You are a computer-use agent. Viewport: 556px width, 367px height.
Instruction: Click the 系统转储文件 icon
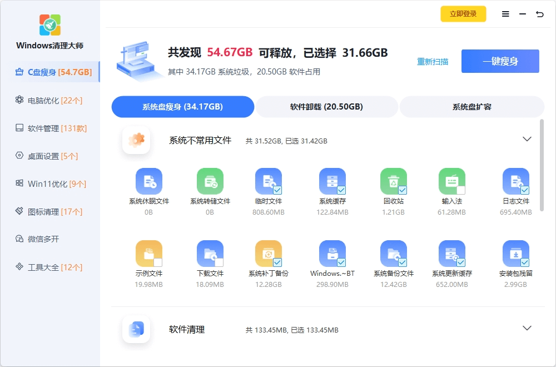coord(210,181)
